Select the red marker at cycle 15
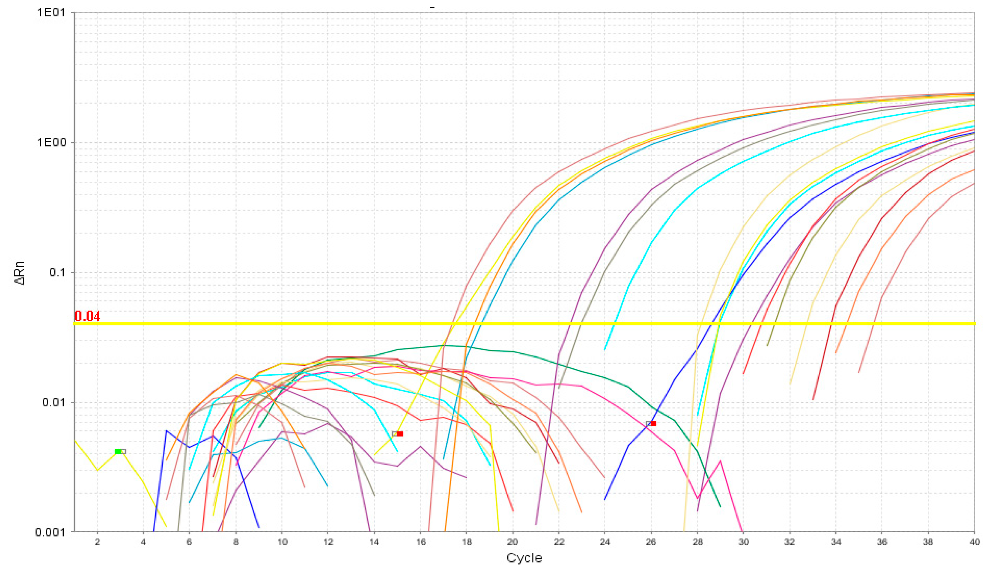The height and width of the screenshot is (575, 991). coord(400,434)
